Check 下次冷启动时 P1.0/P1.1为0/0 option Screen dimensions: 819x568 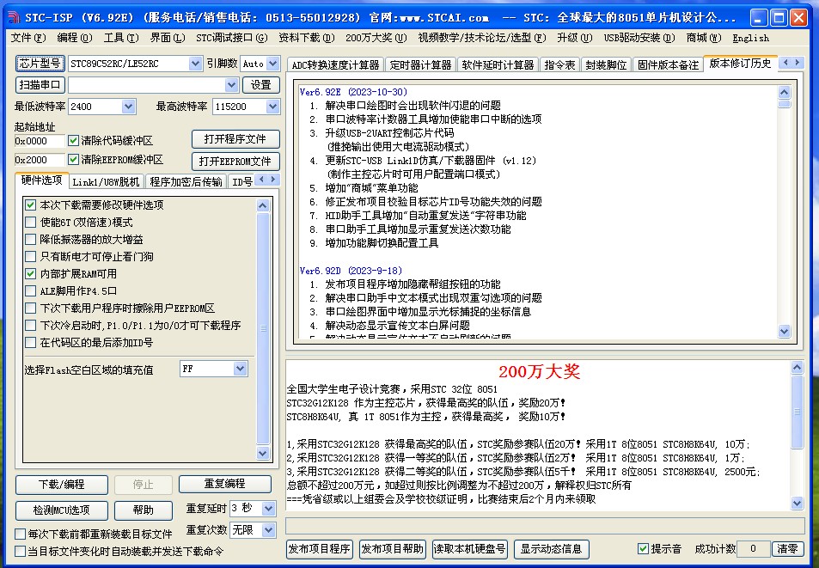point(30,326)
